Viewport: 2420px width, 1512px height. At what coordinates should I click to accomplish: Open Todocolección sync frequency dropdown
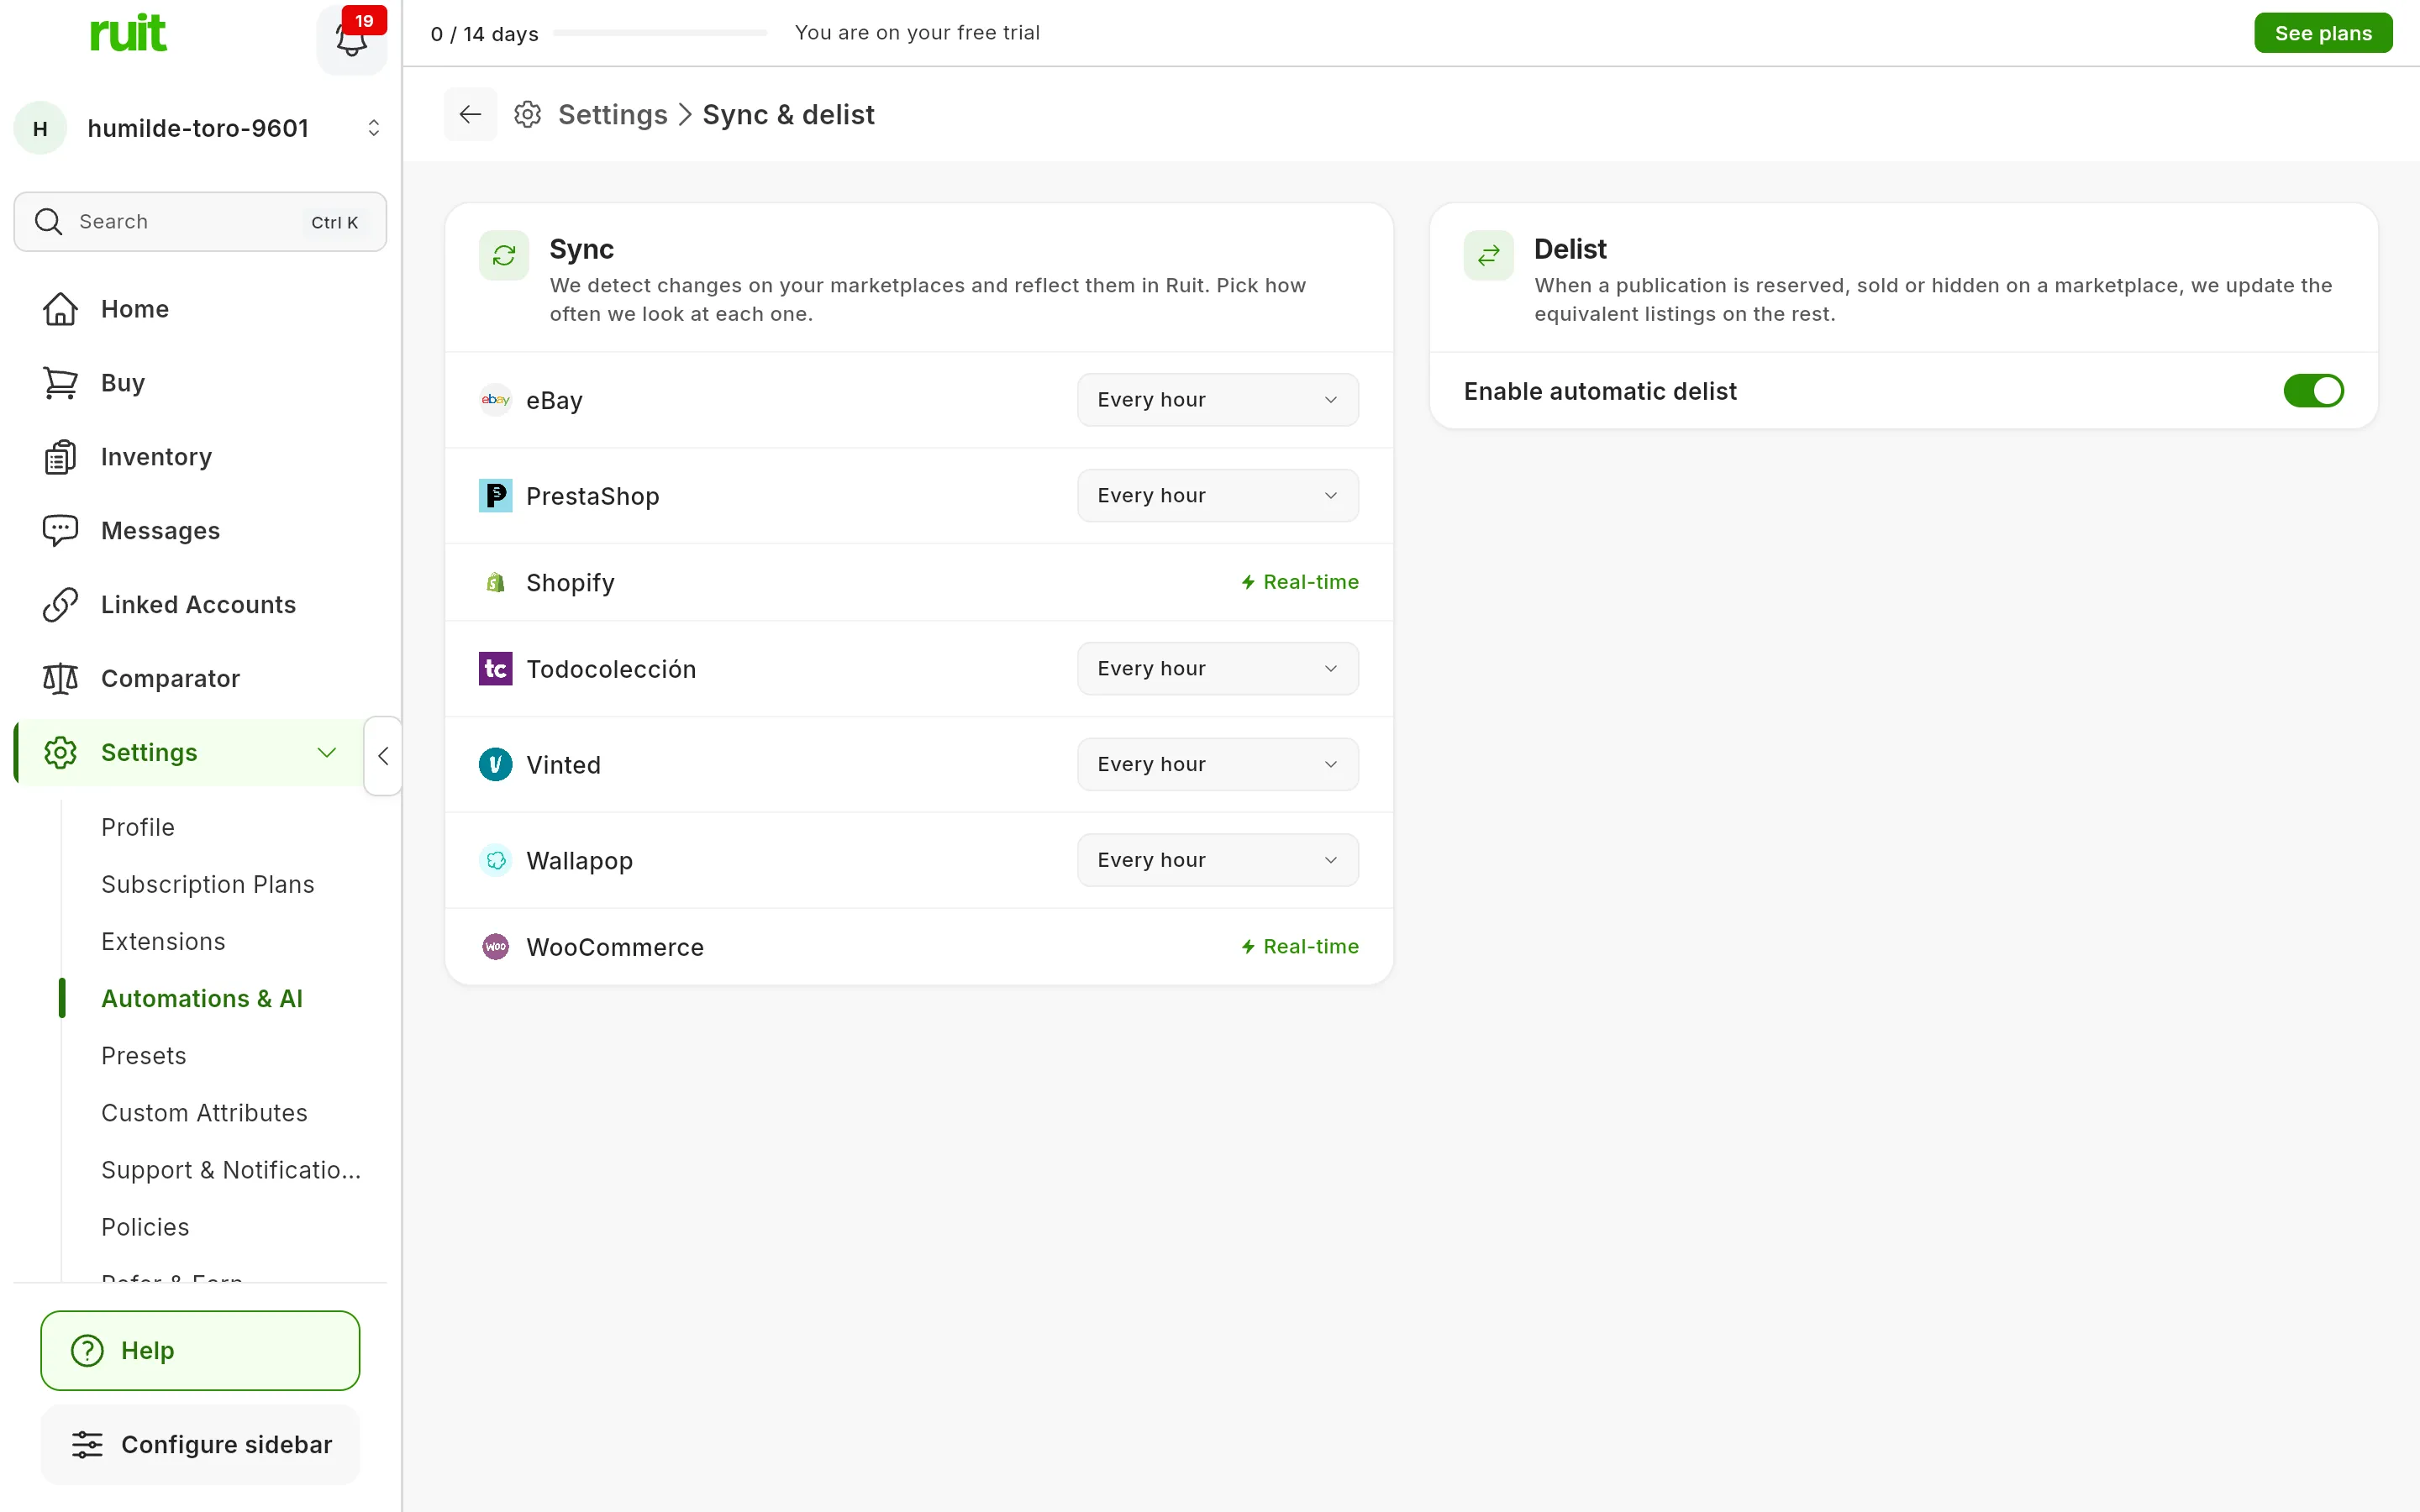[x=1217, y=668]
